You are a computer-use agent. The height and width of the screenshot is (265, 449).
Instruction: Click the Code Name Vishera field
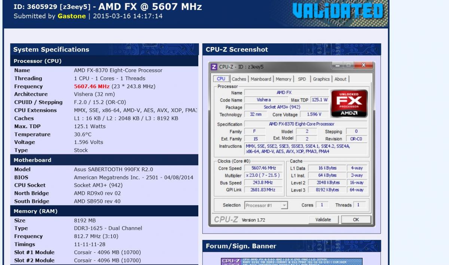coord(266,100)
